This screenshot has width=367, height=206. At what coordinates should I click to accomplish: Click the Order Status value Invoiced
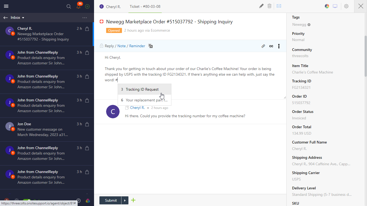(x=299, y=118)
